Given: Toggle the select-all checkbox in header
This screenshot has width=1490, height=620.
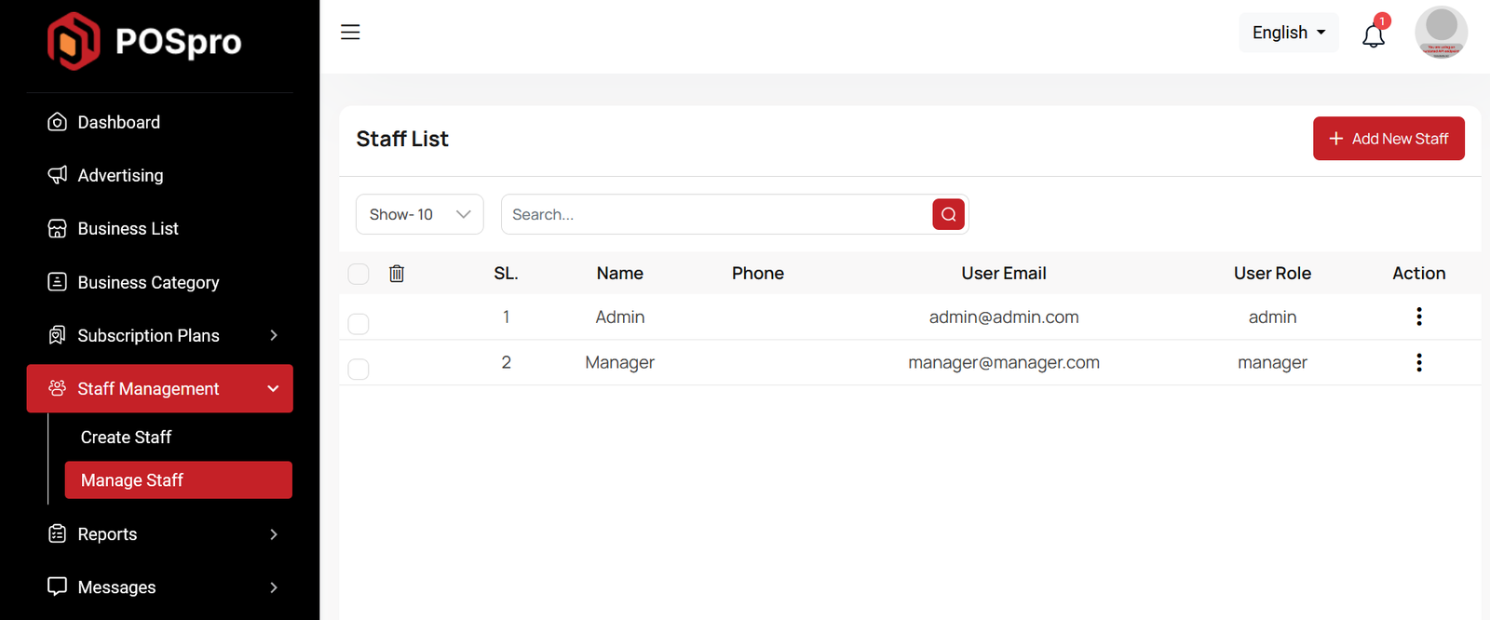Looking at the screenshot, I should (x=359, y=274).
